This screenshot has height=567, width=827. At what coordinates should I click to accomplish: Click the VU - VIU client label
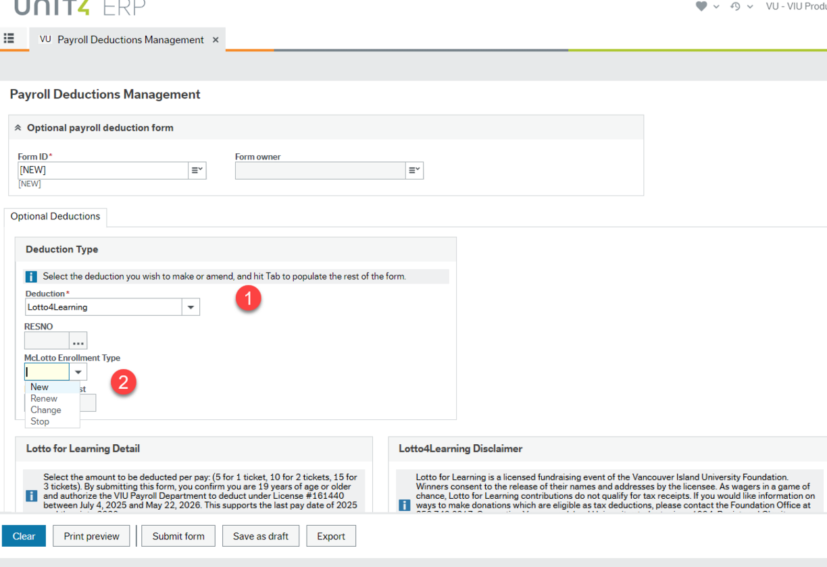[x=796, y=6]
